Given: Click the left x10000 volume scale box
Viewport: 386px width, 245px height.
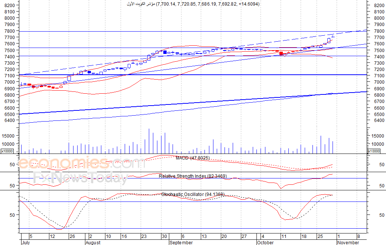Looking at the screenshot, I should tap(7, 151).
